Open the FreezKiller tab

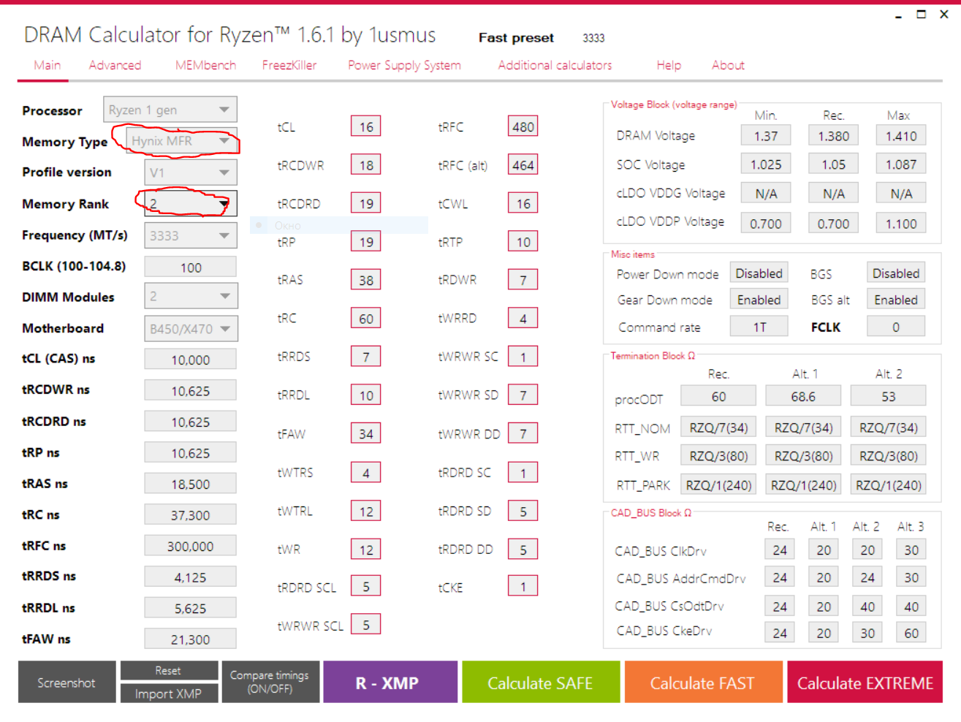[289, 65]
